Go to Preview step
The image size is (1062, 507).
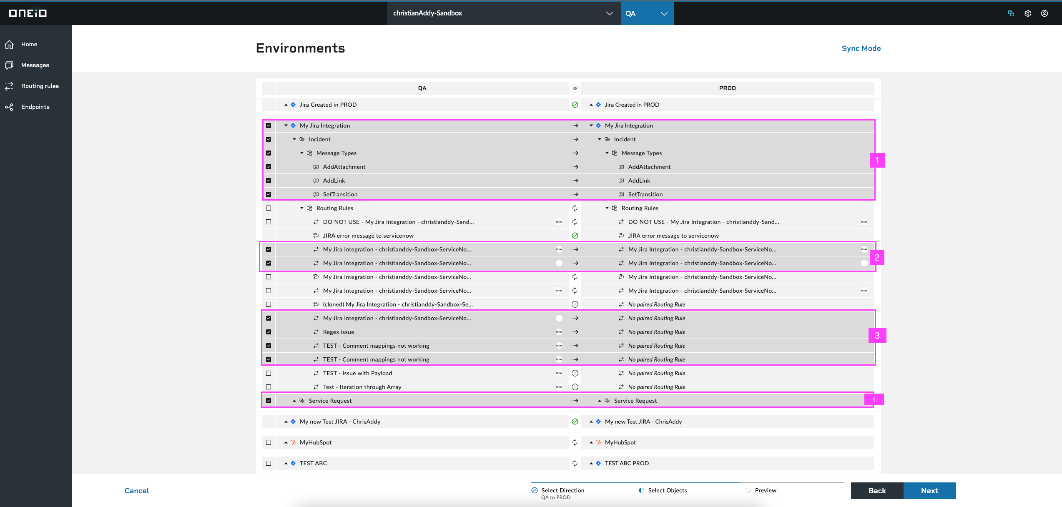pos(761,491)
